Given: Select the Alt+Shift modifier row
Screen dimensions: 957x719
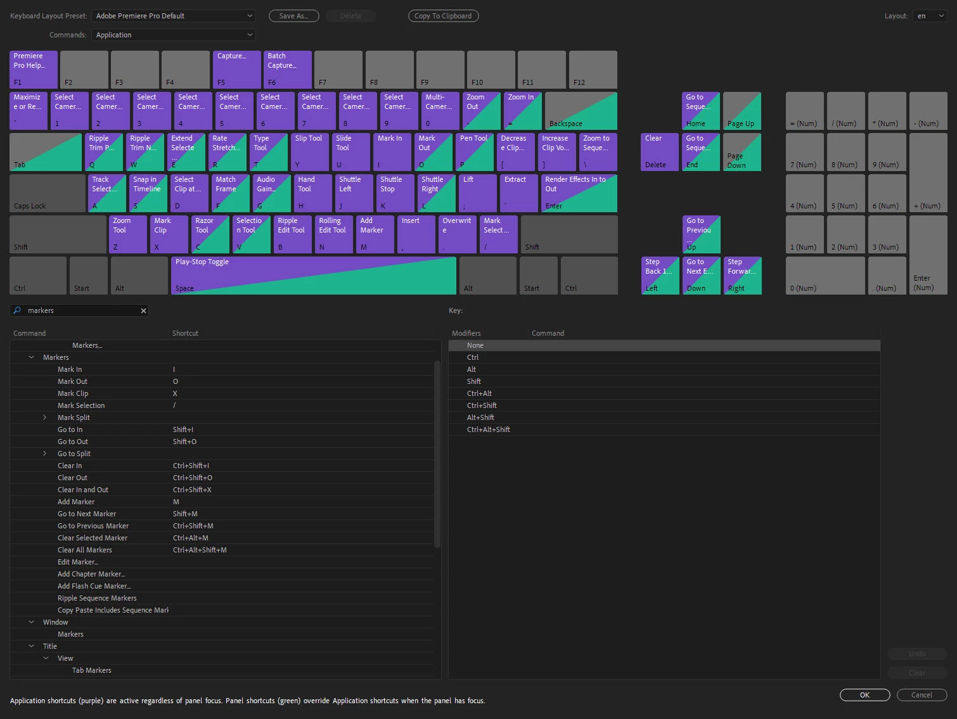Looking at the screenshot, I should tap(664, 417).
